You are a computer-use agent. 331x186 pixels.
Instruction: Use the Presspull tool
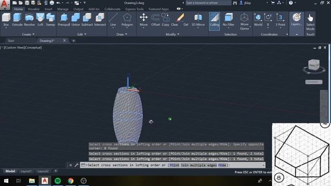tap(64, 20)
